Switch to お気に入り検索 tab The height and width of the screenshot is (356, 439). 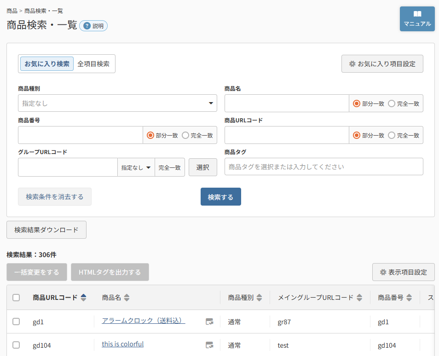tap(47, 64)
